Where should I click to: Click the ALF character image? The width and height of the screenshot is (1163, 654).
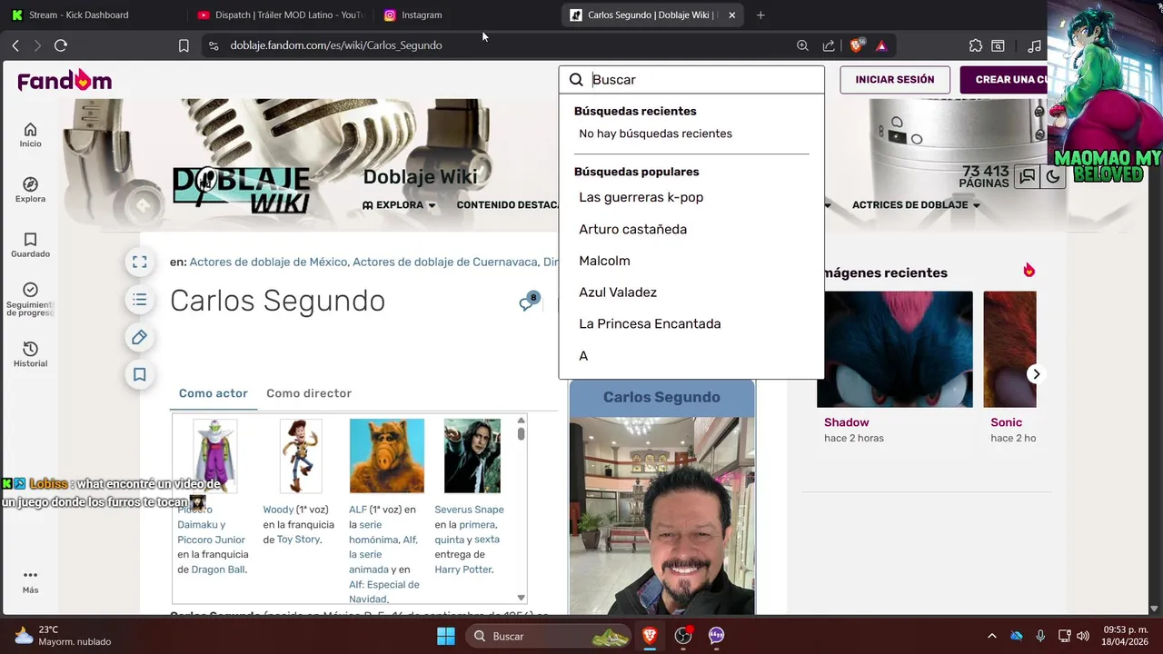tap(386, 456)
